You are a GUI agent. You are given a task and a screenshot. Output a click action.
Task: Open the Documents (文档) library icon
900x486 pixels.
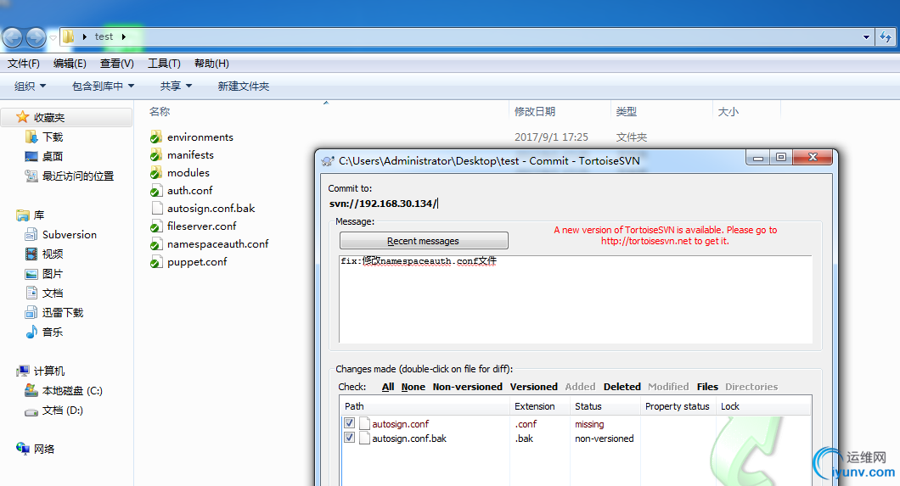(x=31, y=293)
